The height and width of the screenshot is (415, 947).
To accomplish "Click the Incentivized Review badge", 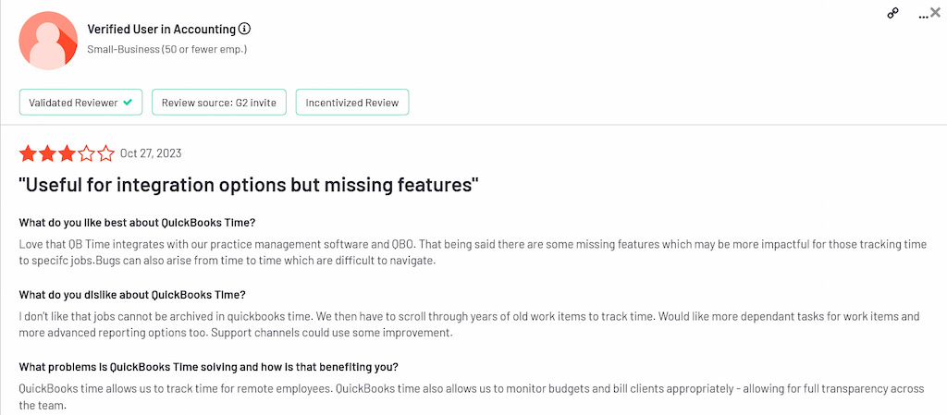I will coord(351,103).
